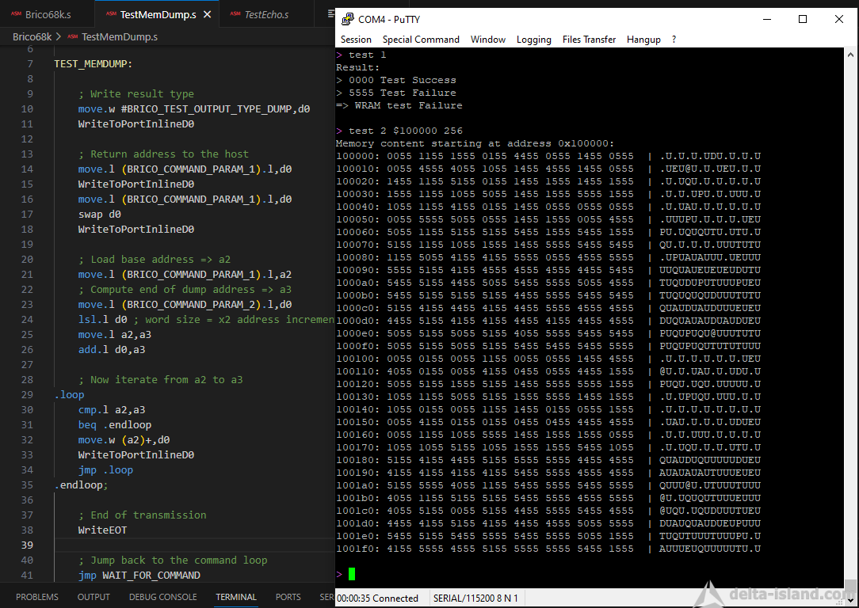859x608 pixels.
Task: Click 'cmp.l a2,a3' on line 30
Action: click(112, 410)
